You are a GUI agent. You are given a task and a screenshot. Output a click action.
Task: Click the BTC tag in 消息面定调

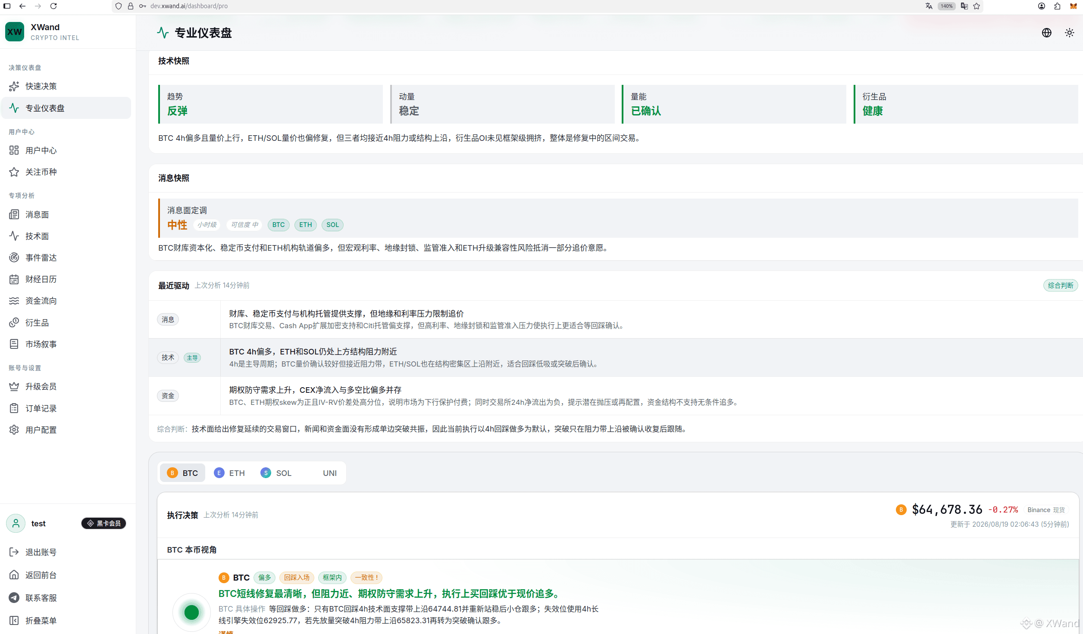(279, 225)
